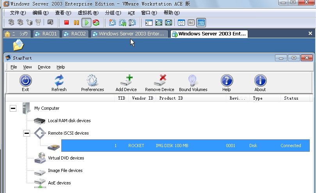Click the Status column header
This screenshot has width=316, height=193.
tap(295, 98)
